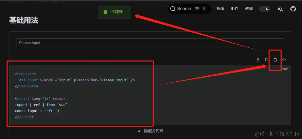Click the script lang="ts" setup line
This screenshot has height=139, width=302.
40,99
